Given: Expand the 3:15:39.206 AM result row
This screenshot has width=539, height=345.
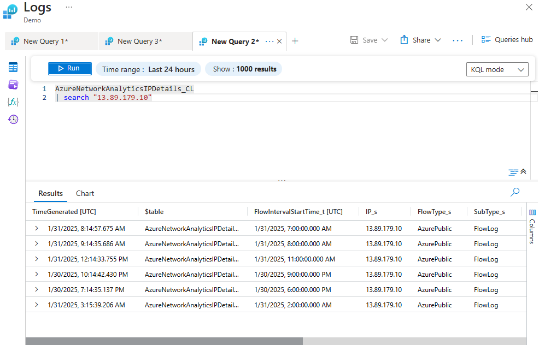Looking at the screenshot, I should 37,305.
